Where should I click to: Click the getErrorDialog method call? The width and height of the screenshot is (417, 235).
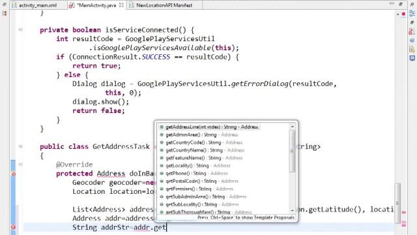tap(259, 84)
